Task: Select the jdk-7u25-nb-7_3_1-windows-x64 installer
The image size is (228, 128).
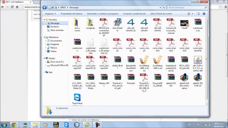Action: coord(198,60)
